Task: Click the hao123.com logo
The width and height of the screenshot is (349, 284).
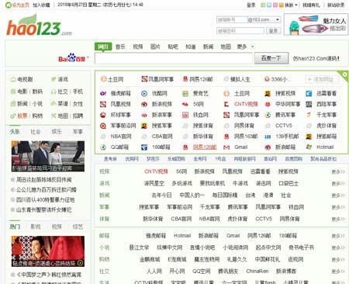Action: coord(39,26)
